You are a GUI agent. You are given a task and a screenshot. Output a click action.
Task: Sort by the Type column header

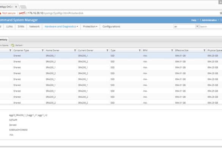pyautogui.click(x=113, y=50)
